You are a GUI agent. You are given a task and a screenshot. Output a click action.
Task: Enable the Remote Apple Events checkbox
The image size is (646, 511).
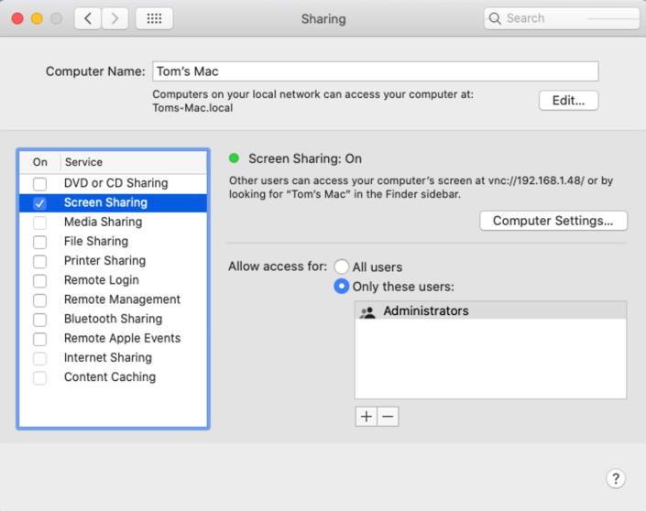click(x=39, y=339)
